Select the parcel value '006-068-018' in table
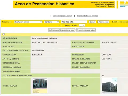This screenshot has height=96, width=128. (x=38, y=51)
